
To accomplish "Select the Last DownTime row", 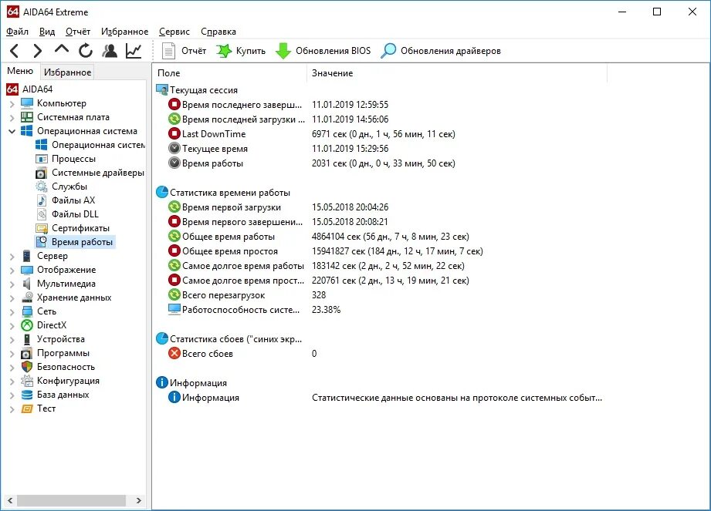I will tap(311, 134).
